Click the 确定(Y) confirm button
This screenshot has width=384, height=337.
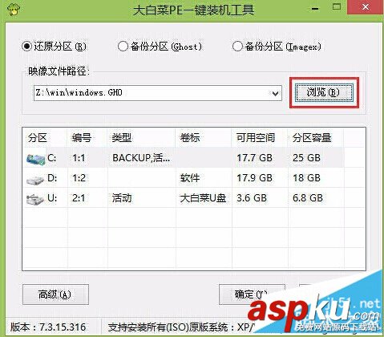[252, 294]
